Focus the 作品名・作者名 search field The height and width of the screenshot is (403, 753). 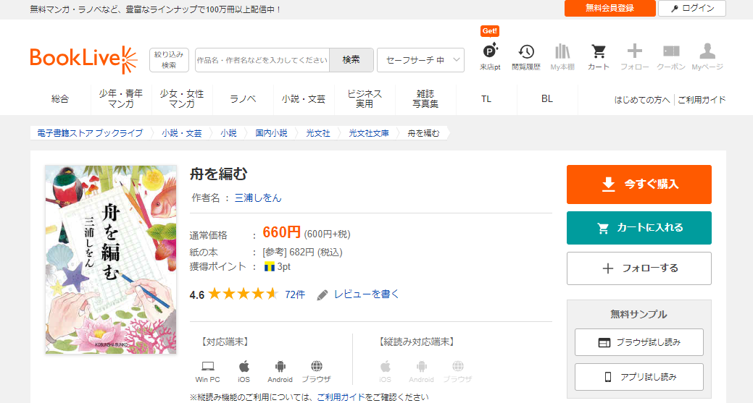click(262, 60)
